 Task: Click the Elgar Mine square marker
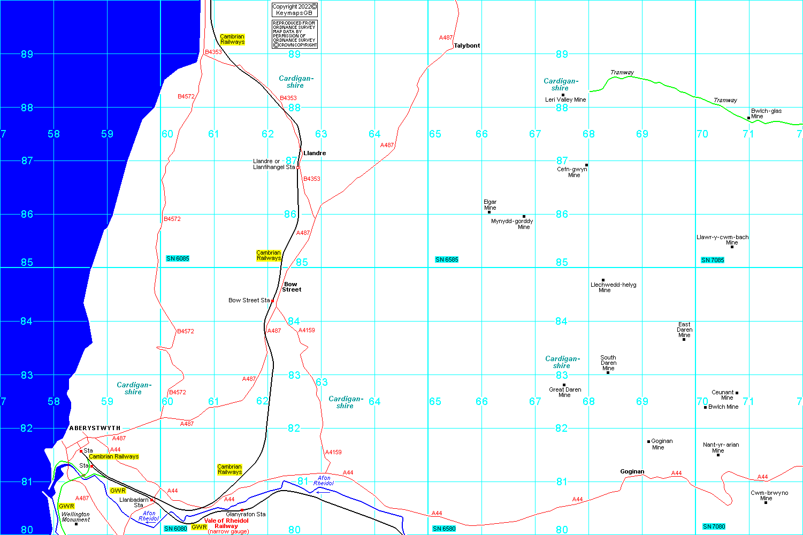[x=489, y=212]
